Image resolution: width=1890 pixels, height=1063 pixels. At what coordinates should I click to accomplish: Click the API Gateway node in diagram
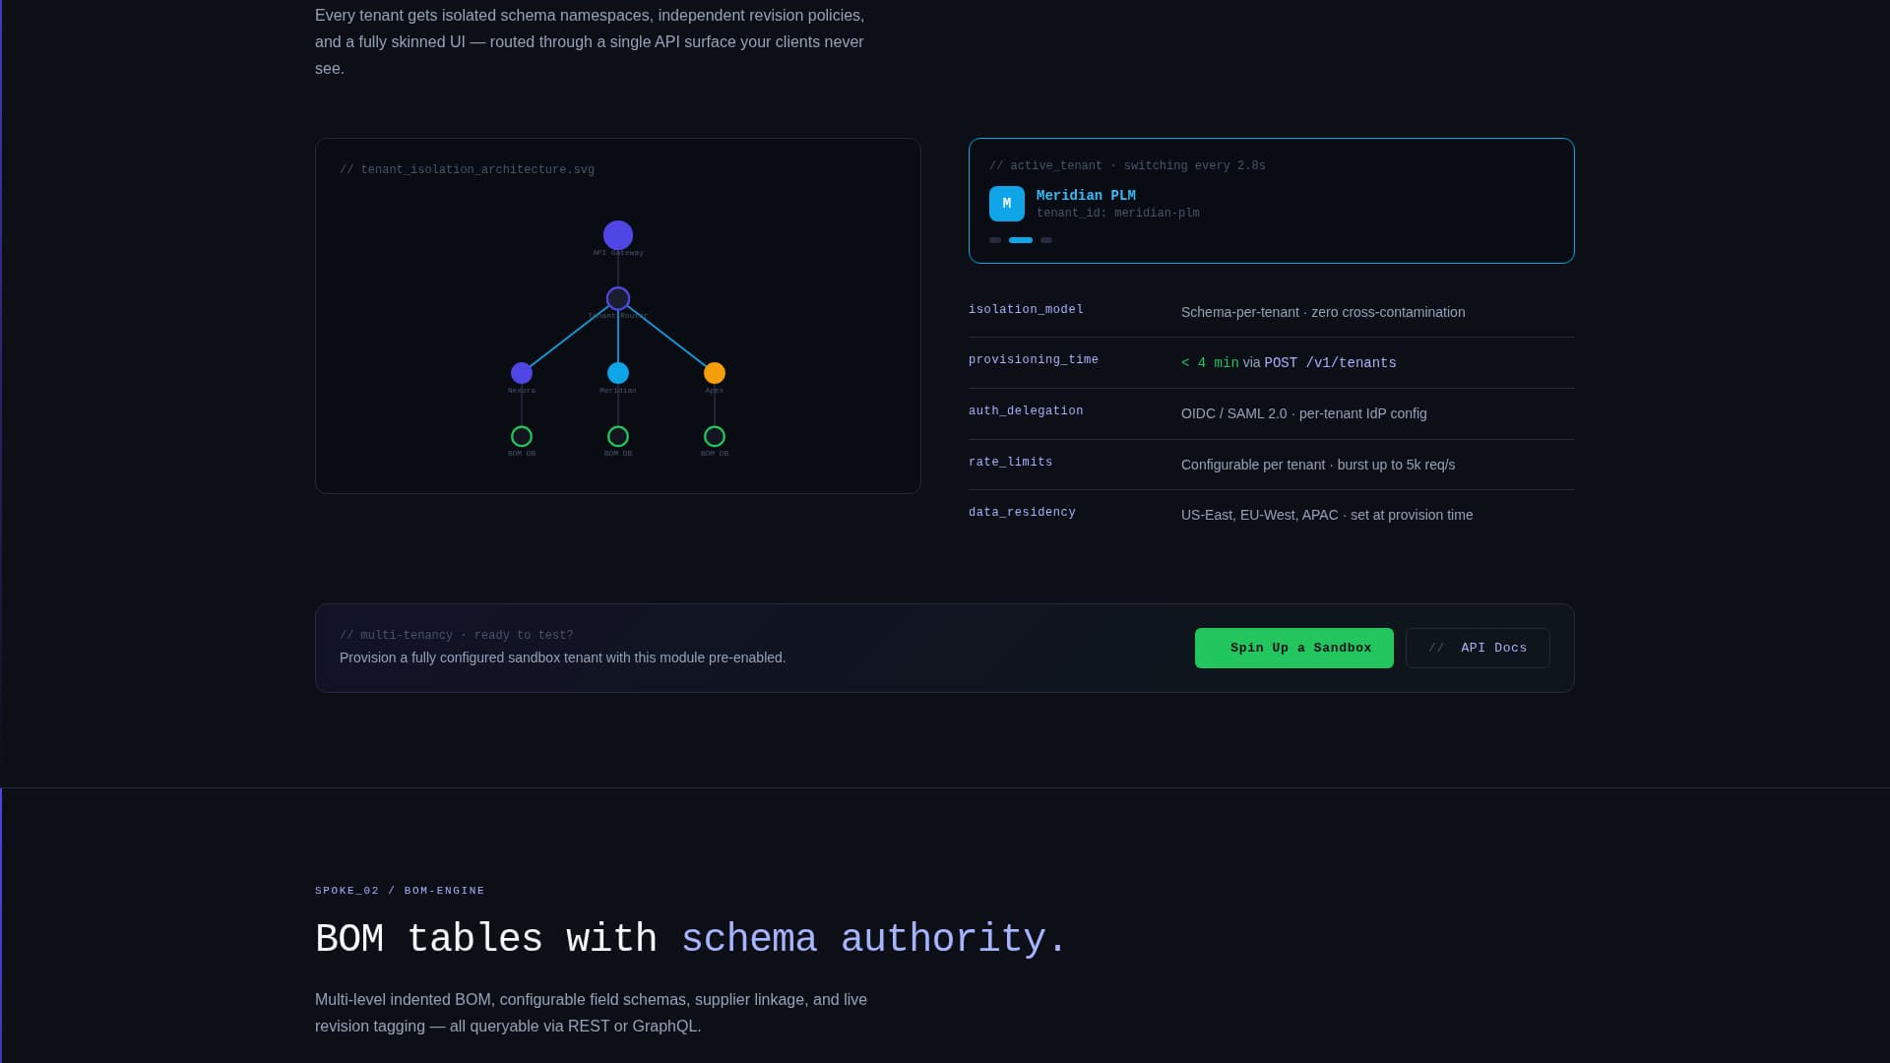[x=618, y=235]
